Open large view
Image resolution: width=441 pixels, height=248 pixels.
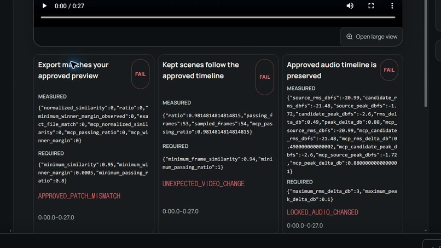pyautogui.click(x=372, y=37)
